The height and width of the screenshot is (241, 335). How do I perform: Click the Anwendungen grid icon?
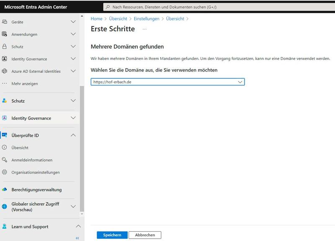click(x=5, y=34)
